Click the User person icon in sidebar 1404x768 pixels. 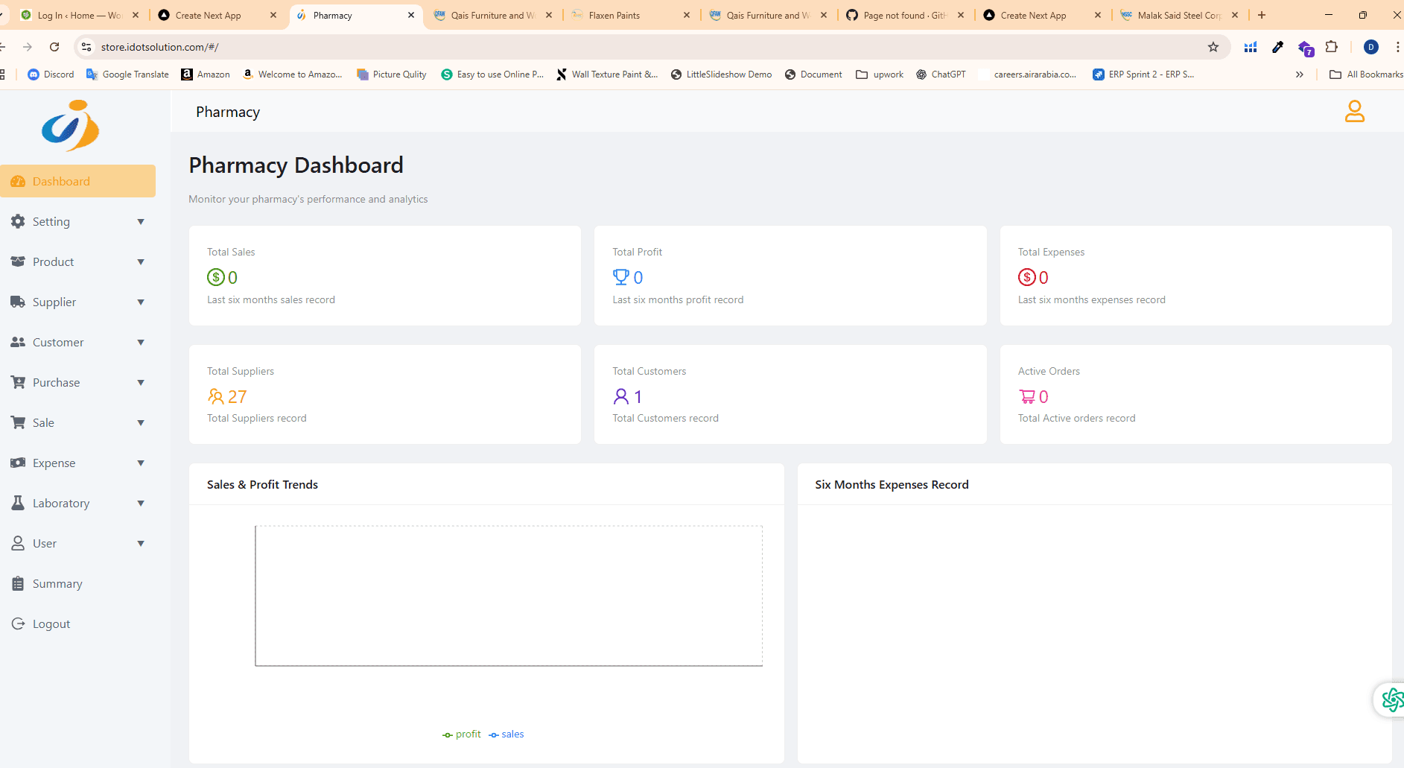click(18, 543)
